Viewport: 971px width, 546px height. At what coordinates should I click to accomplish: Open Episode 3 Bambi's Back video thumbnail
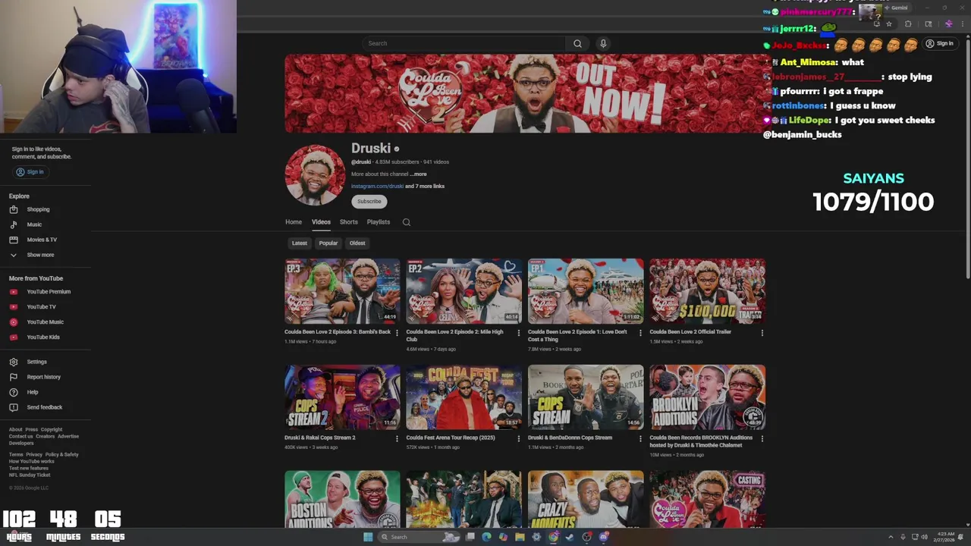click(x=342, y=291)
